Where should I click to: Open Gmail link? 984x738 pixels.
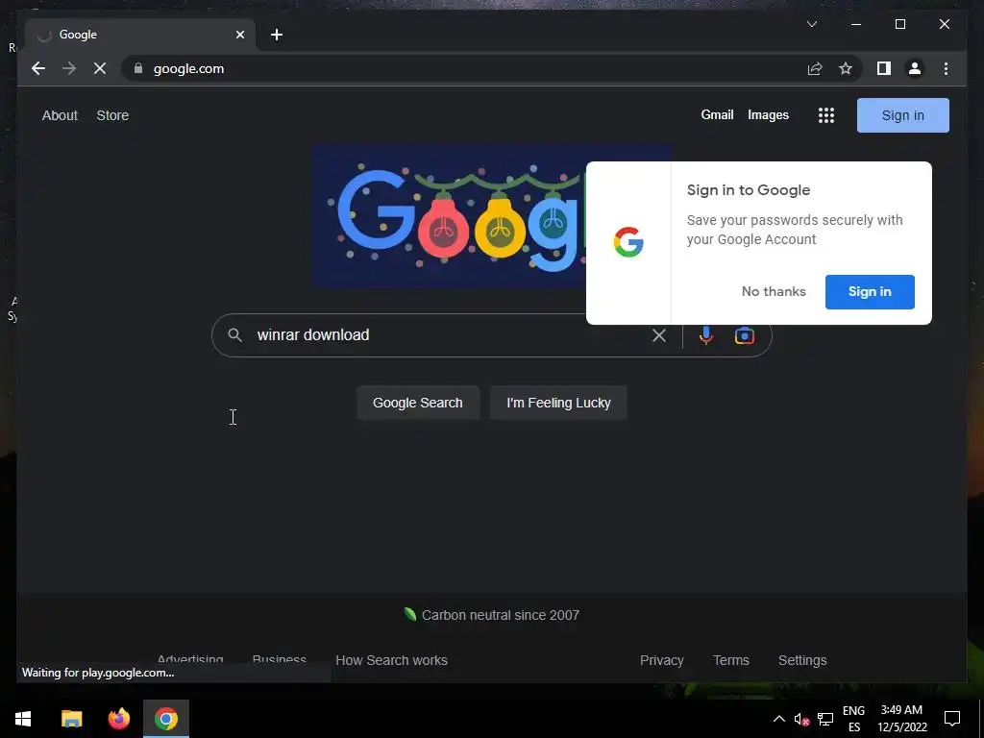[x=717, y=115]
